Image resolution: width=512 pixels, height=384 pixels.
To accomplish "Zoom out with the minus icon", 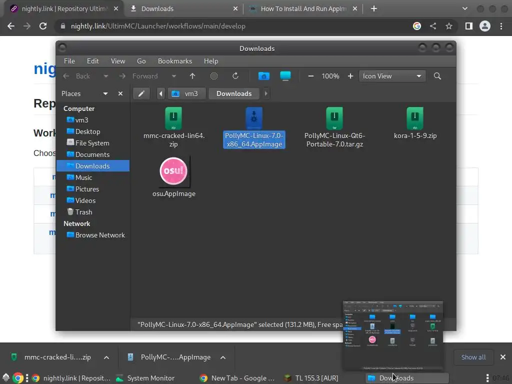I will tap(311, 76).
